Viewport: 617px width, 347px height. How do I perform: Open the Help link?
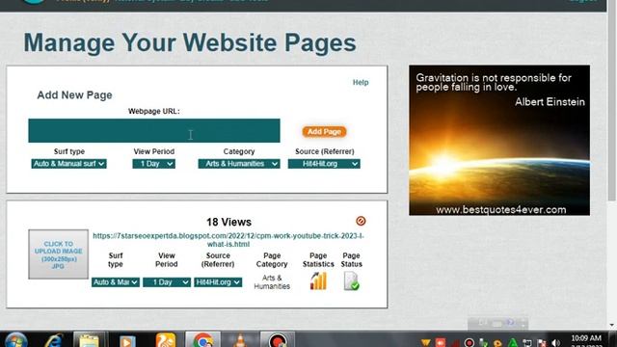[x=361, y=82]
